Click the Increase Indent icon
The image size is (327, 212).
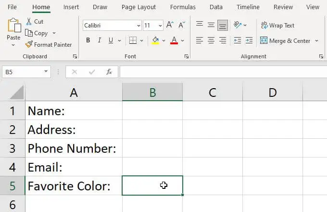tap(249, 40)
